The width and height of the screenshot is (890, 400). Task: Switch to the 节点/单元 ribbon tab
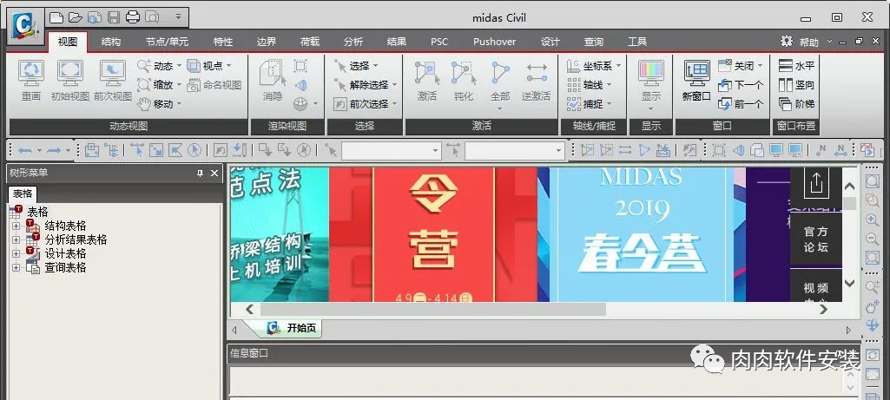pos(167,42)
